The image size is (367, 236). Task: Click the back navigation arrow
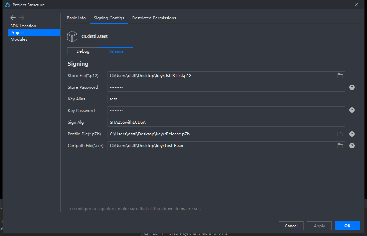click(x=13, y=18)
